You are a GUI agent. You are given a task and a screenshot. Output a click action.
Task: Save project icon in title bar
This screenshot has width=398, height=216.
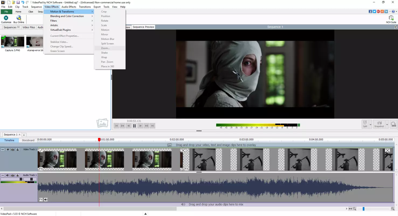[x=18, y=2]
